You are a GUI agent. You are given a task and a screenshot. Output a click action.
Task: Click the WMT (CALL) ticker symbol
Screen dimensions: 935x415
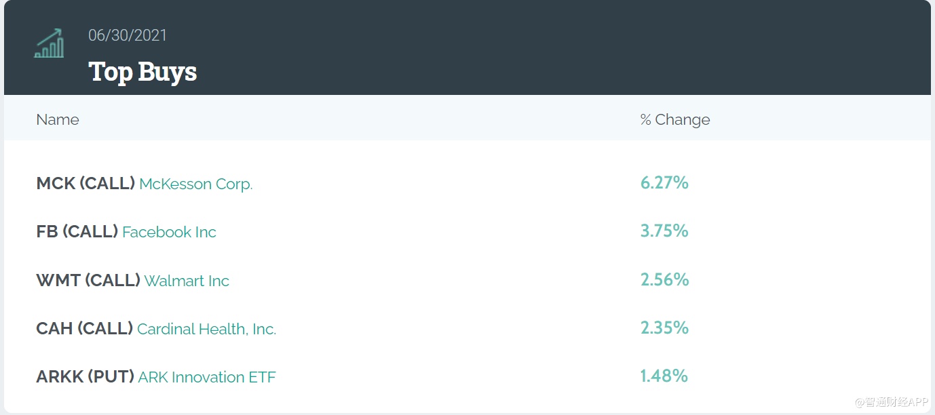pos(88,280)
